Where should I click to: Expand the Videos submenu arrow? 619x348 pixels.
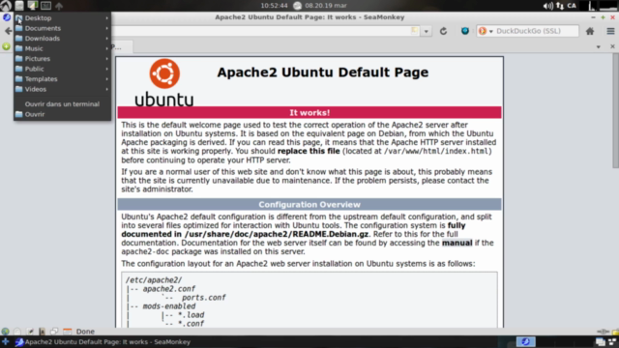107,89
